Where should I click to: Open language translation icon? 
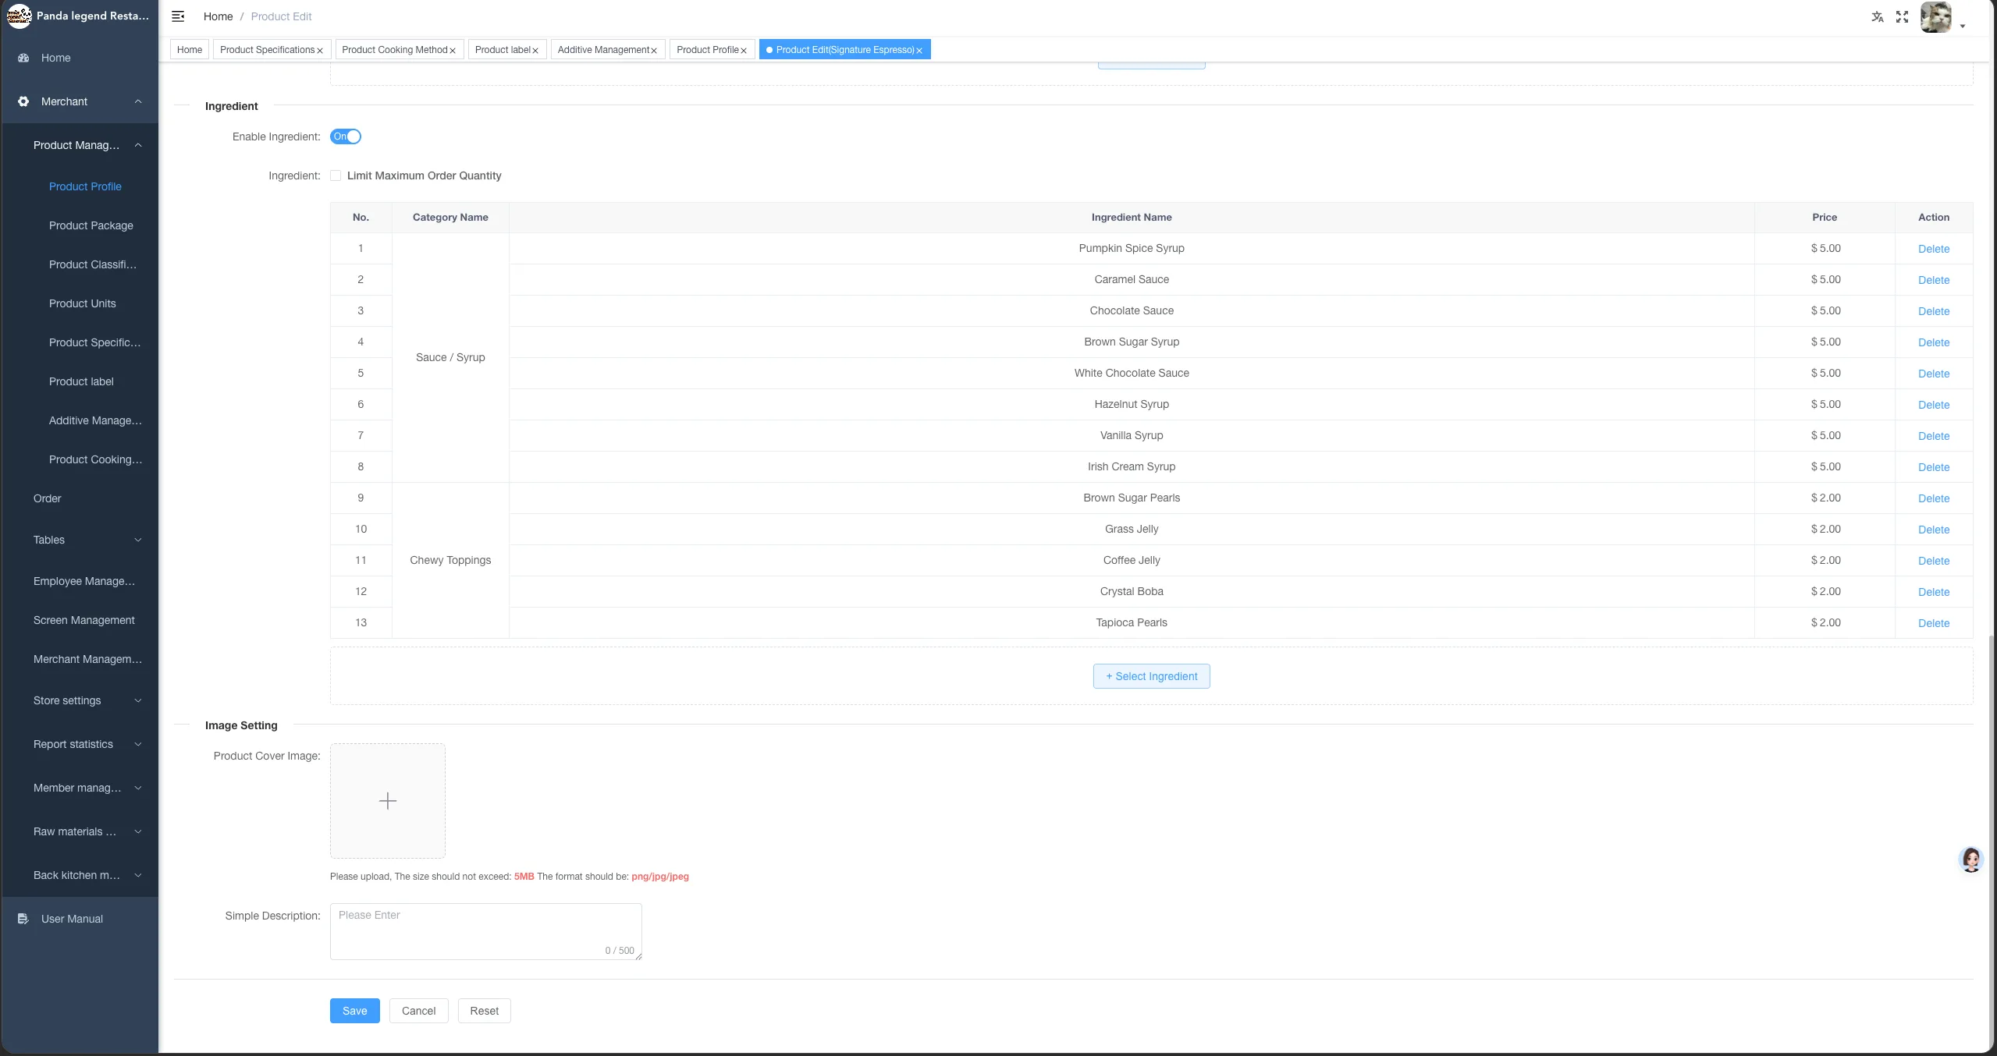1878,16
